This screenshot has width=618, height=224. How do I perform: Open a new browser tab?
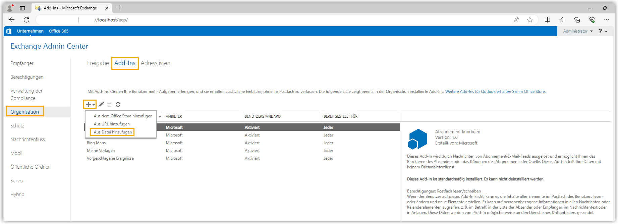click(119, 8)
